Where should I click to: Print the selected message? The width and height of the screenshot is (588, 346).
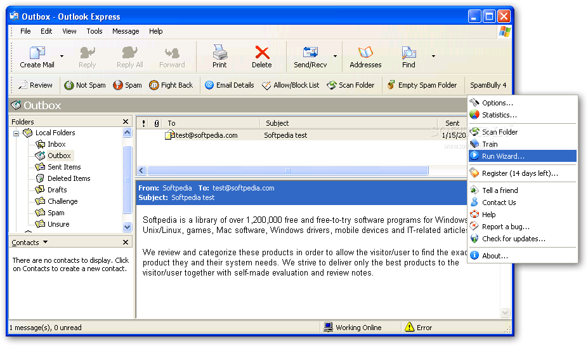219,57
